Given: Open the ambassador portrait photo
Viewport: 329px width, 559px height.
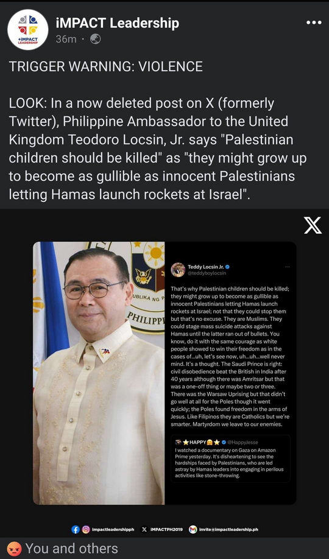Looking at the screenshot, I should (x=99, y=373).
